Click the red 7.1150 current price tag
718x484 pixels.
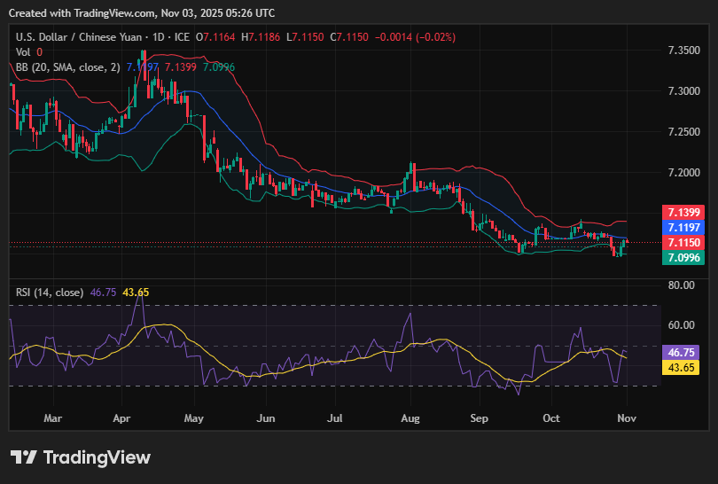click(x=683, y=242)
